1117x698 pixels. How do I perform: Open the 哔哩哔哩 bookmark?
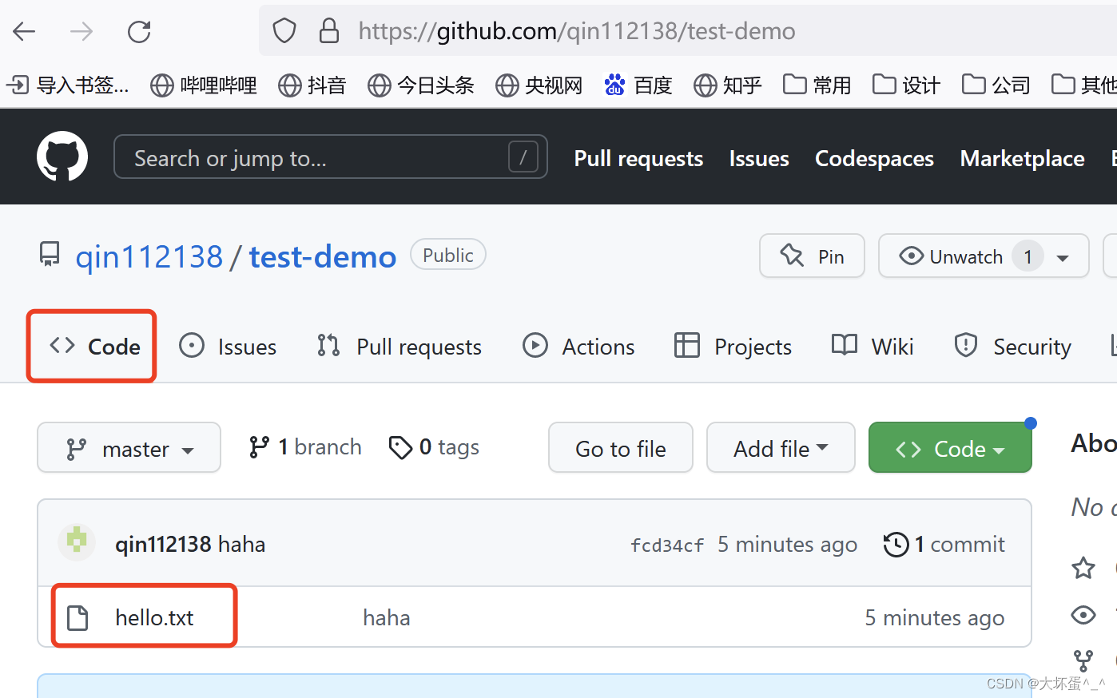(x=204, y=85)
